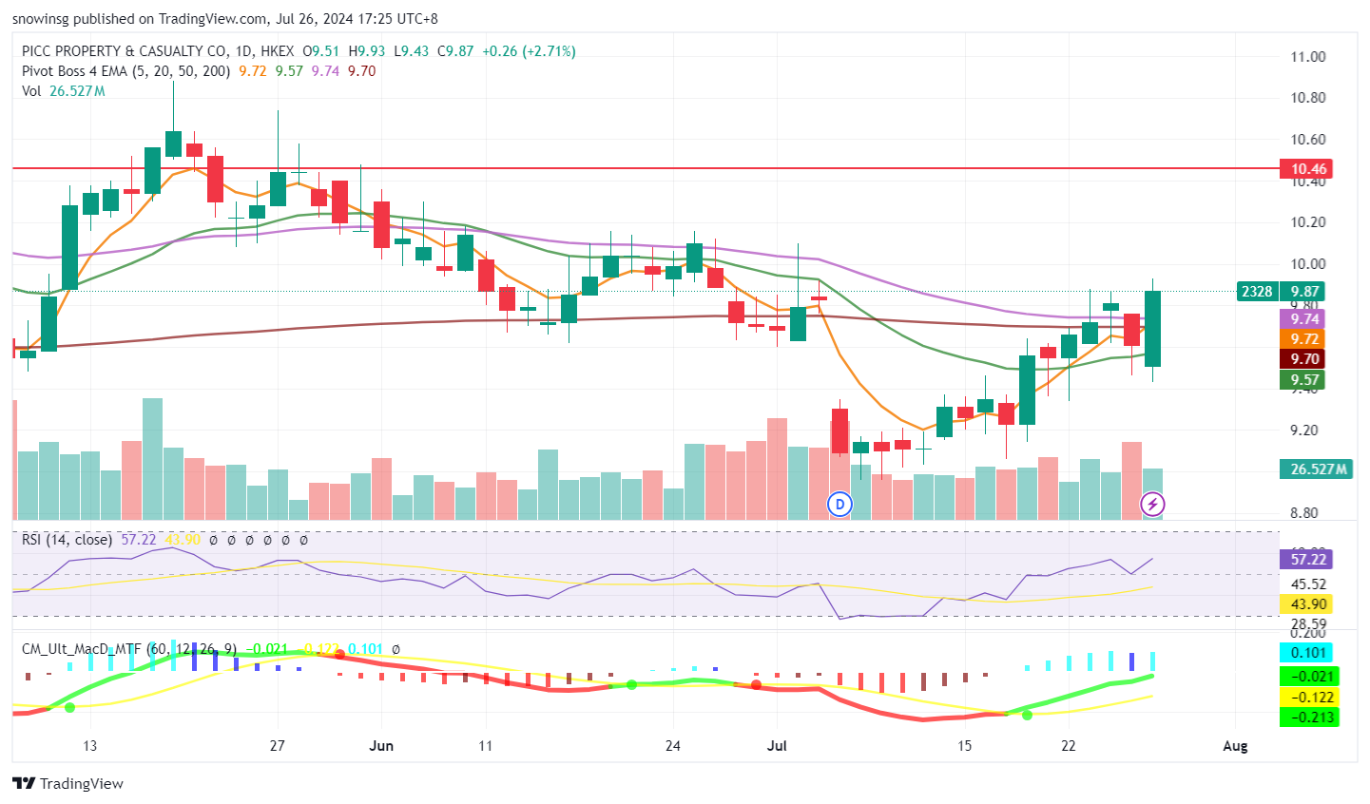Click the latest green candlestick at 9.87
Viewport: 1370px width, 804px height.
coord(1152,329)
